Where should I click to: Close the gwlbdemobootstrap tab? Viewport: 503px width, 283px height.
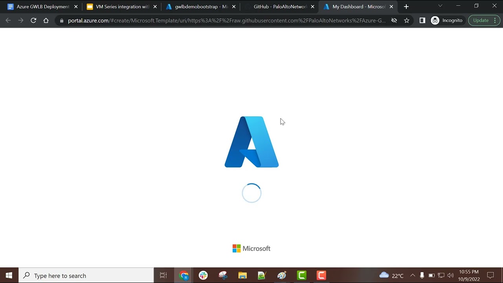[234, 7]
